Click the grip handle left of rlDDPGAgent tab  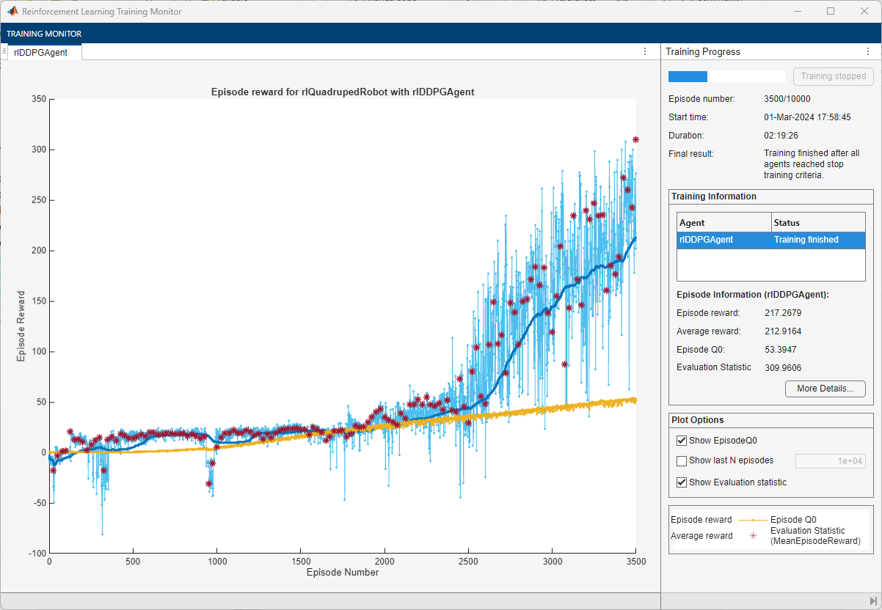(x=4, y=51)
